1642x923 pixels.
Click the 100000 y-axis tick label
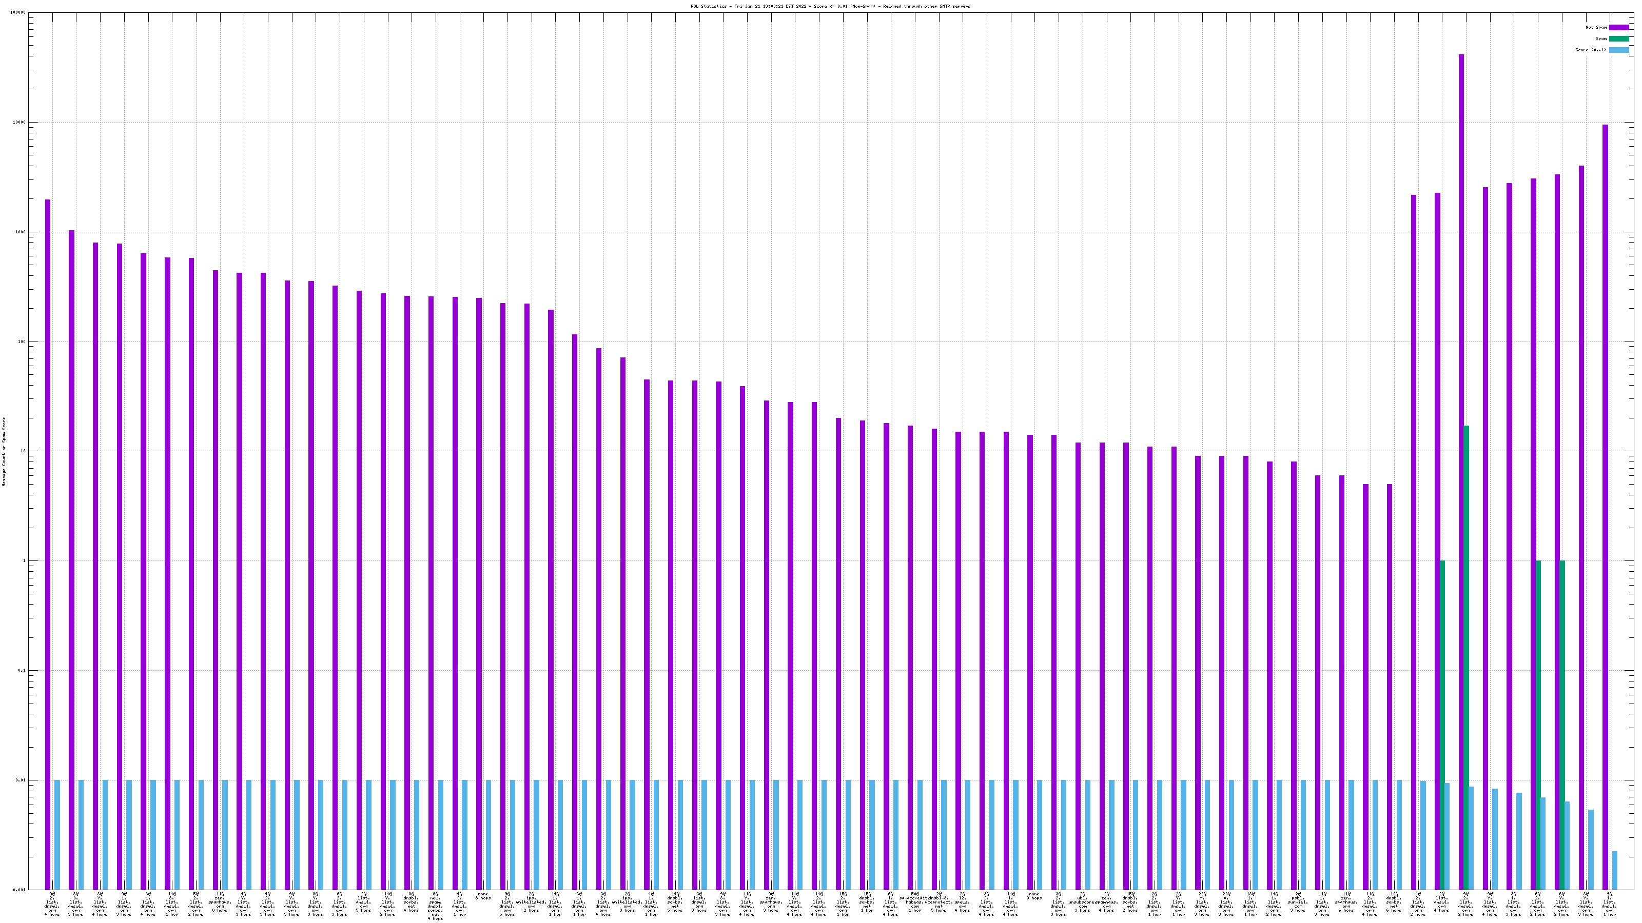click(18, 13)
